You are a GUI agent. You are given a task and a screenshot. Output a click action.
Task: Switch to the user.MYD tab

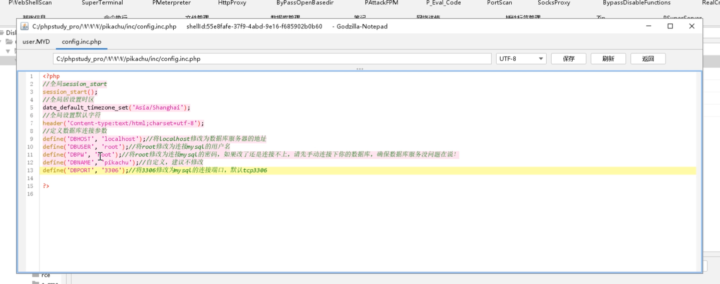36,41
